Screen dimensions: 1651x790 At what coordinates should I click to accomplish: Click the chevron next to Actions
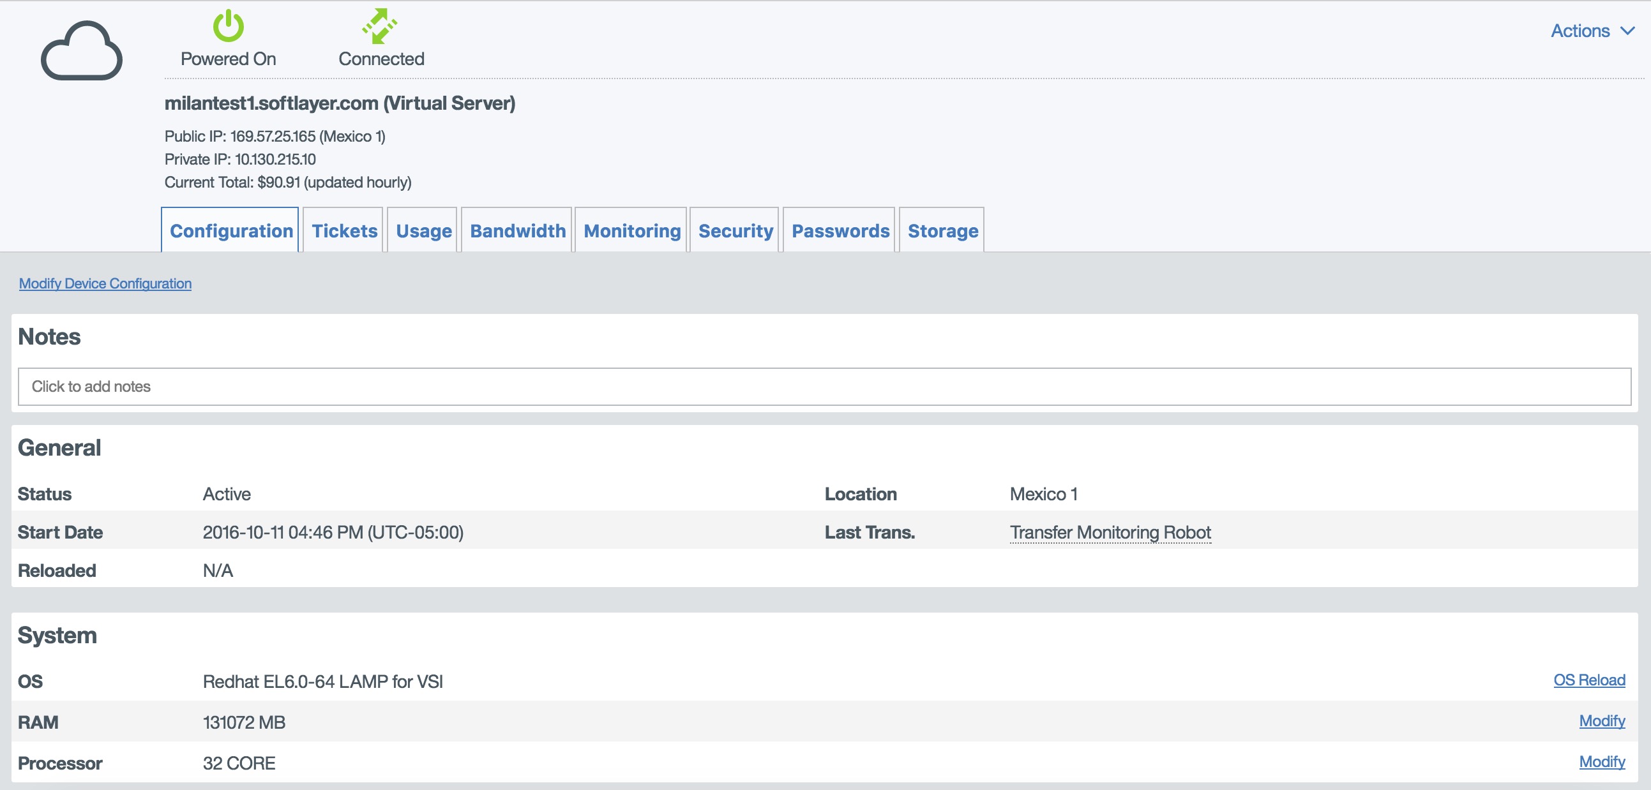coord(1627,31)
